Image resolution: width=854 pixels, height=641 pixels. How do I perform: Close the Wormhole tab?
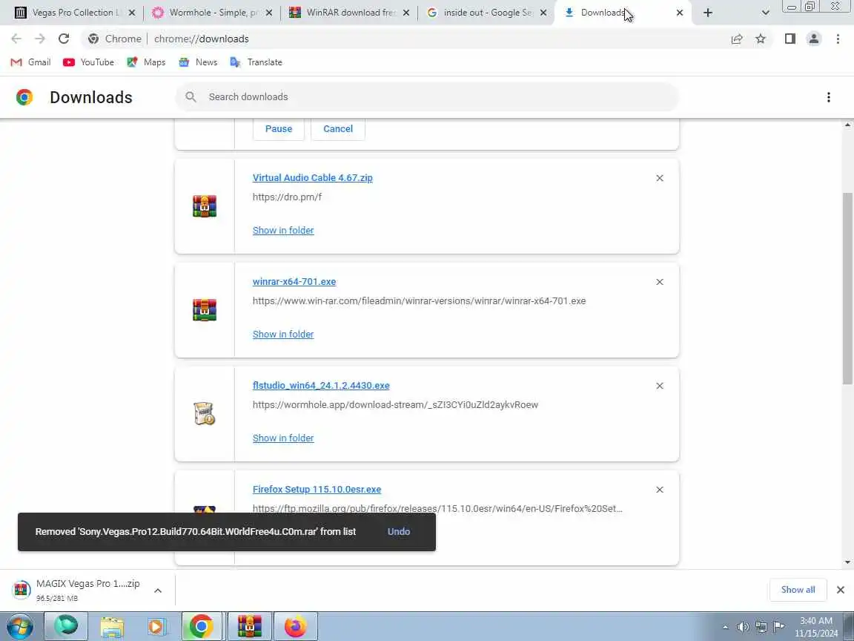(x=268, y=13)
